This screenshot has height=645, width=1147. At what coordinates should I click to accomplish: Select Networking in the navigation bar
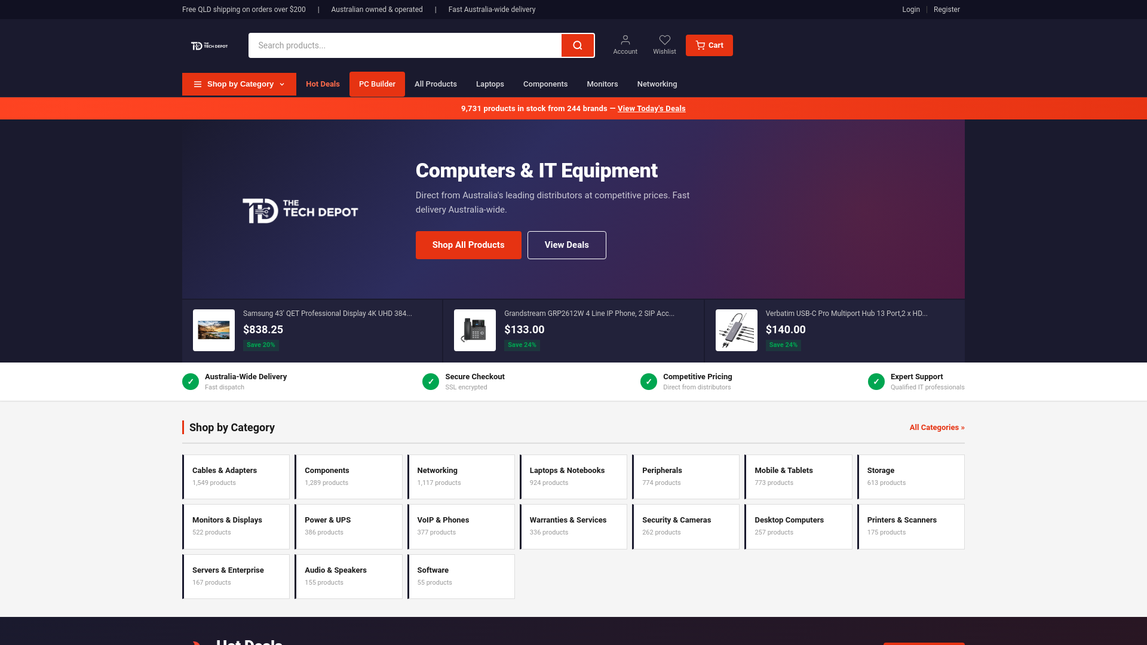(657, 84)
